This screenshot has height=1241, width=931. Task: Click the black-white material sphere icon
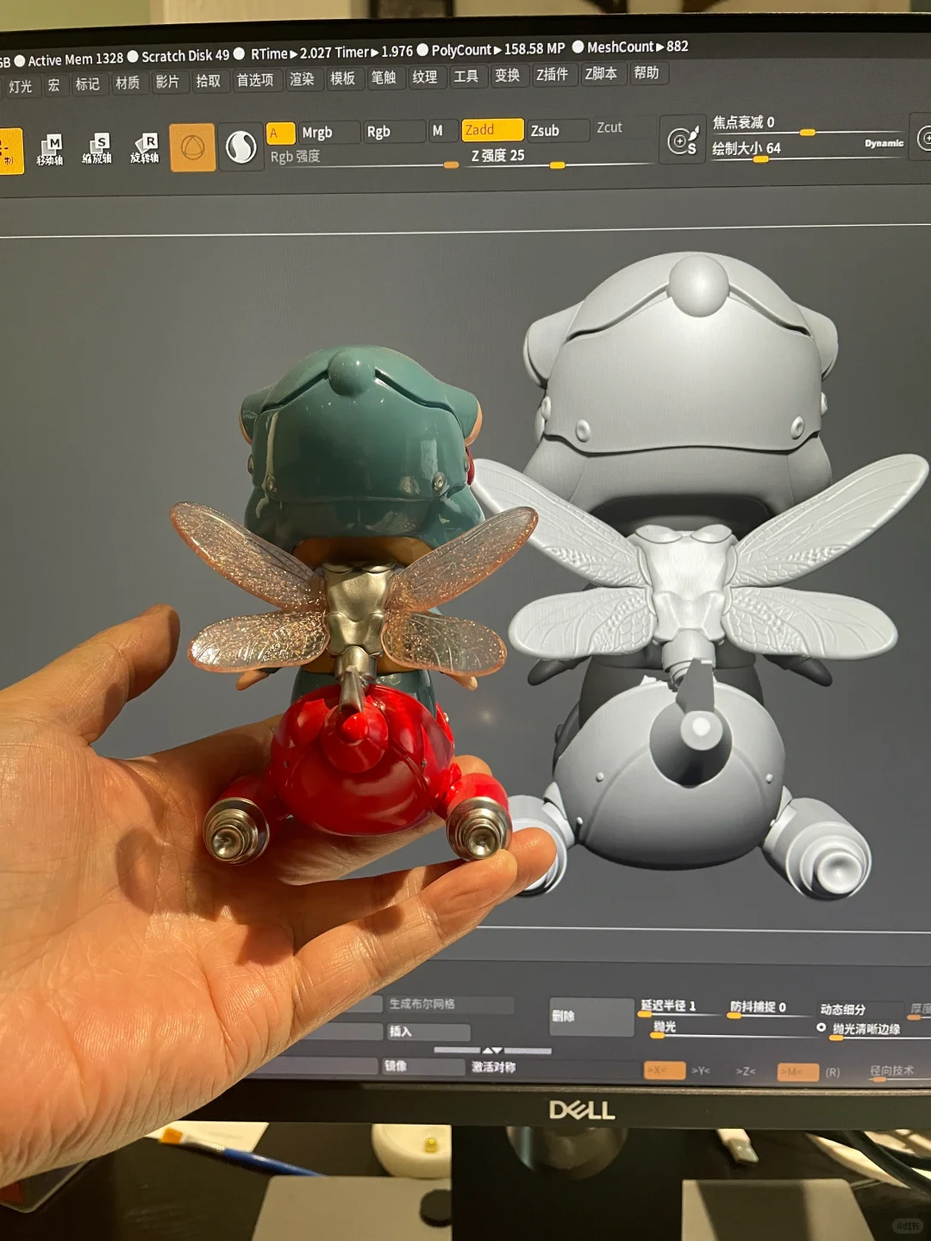(241, 147)
